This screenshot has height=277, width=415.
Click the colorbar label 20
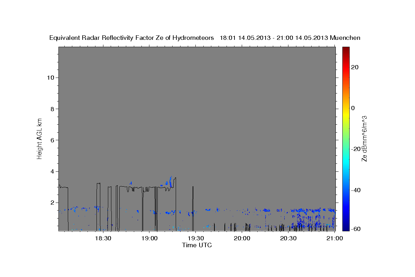[355, 67]
